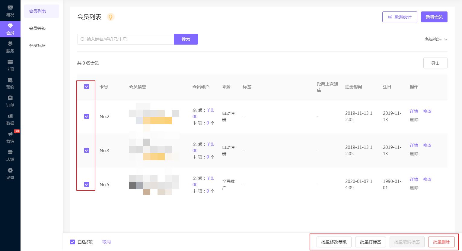Click card number No.3 cell
The width and height of the screenshot is (462, 251).
click(104, 151)
